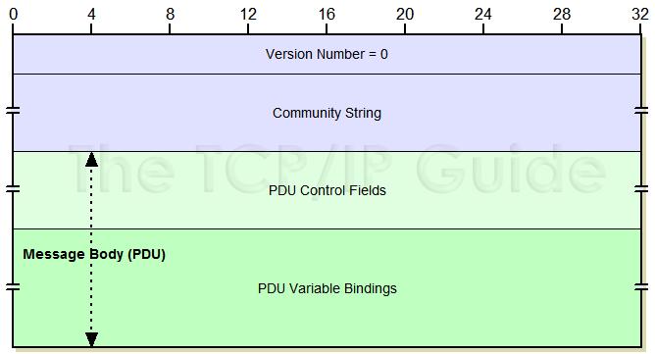Viewport: 655px width, 354px height.
Task: Click the bit ruler number 12
Action: coord(248,14)
